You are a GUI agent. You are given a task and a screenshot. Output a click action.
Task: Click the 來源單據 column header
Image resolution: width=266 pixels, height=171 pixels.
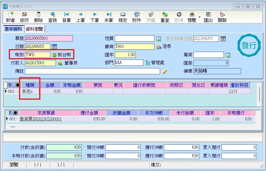coord(46,113)
